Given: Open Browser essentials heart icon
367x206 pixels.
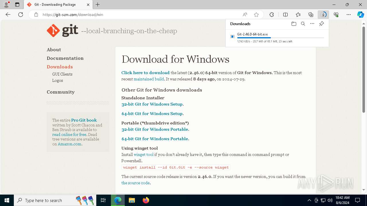Looking at the screenshot, I should click(x=336, y=15).
